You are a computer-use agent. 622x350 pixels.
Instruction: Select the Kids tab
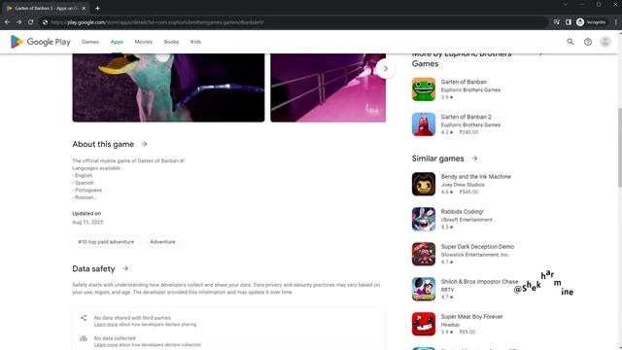[195, 42]
